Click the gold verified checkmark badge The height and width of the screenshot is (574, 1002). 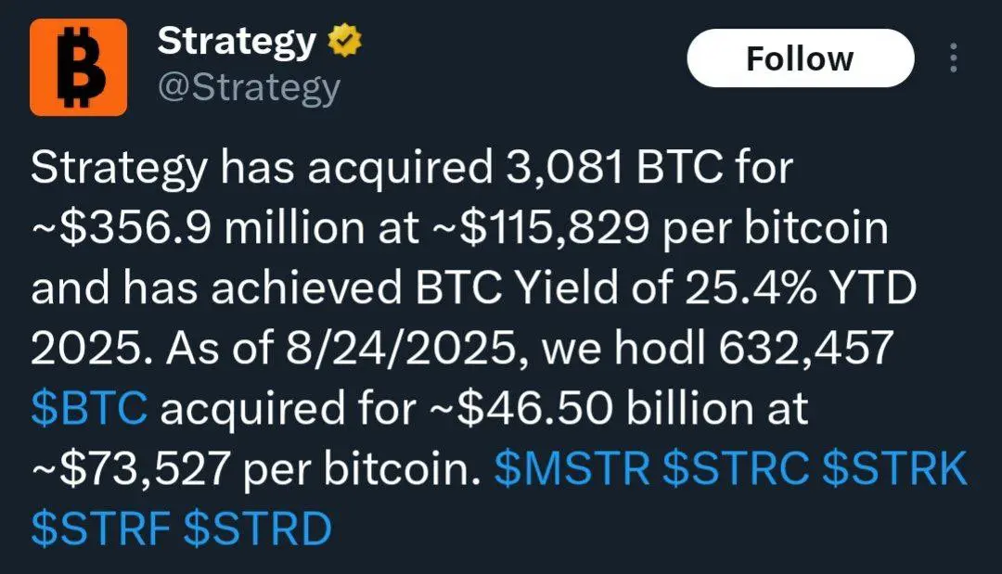coord(345,40)
